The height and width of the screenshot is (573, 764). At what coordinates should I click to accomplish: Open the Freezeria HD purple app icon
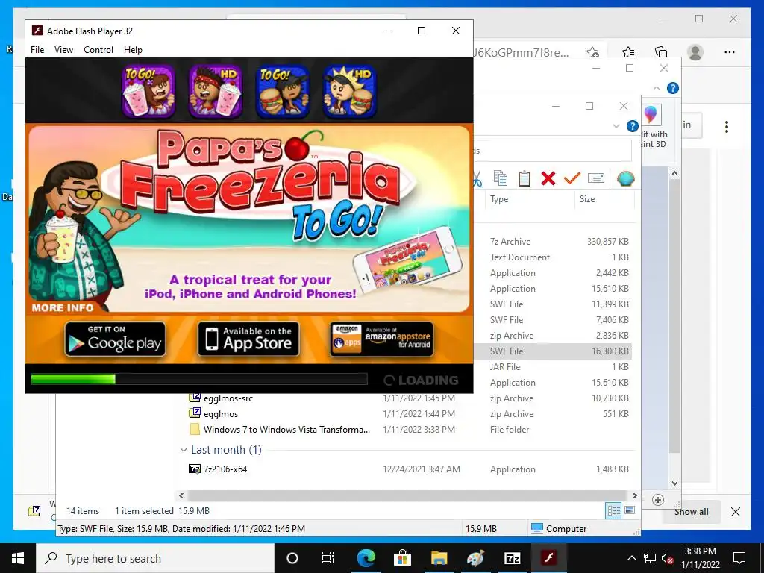coord(216,91)
